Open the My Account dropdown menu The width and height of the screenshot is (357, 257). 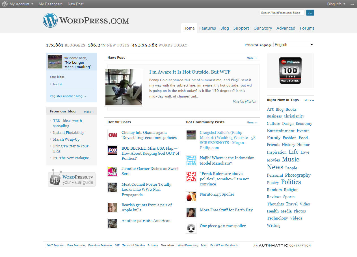coord(21,4)
